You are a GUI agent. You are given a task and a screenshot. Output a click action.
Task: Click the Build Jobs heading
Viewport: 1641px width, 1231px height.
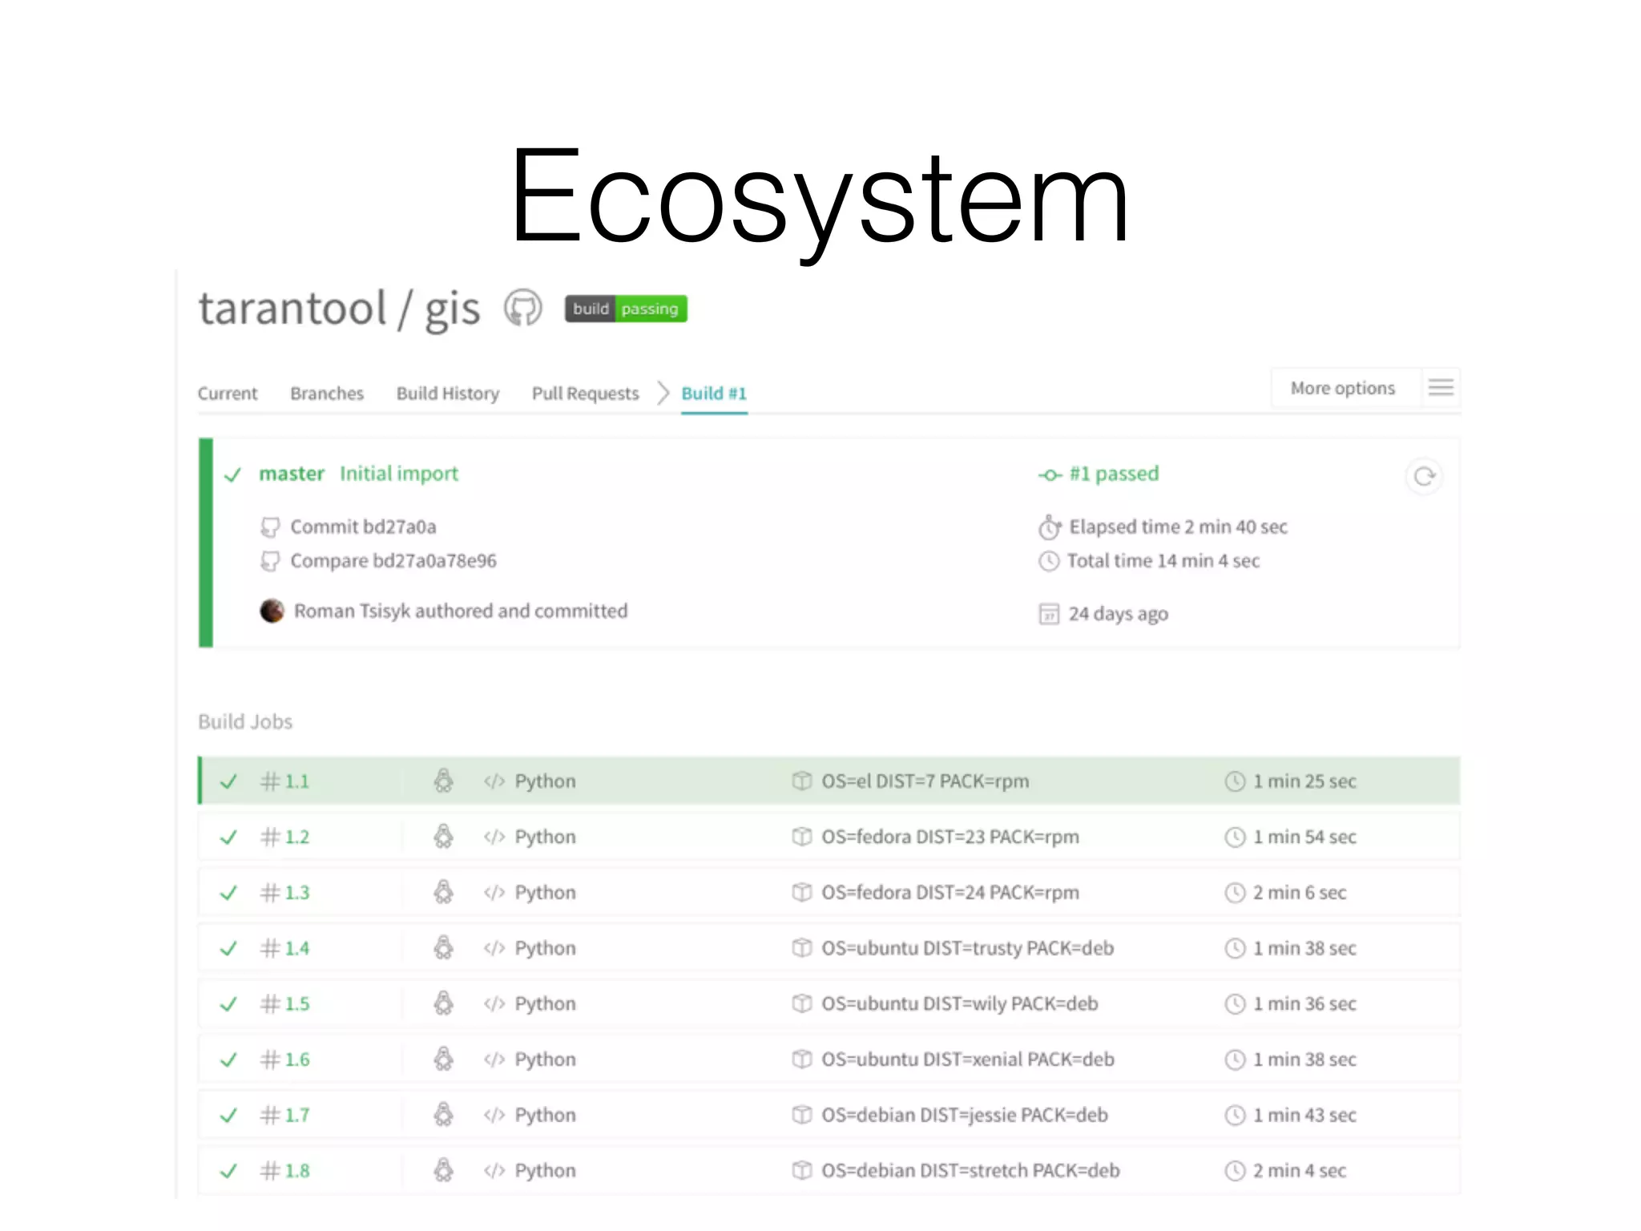pos(245,722)
